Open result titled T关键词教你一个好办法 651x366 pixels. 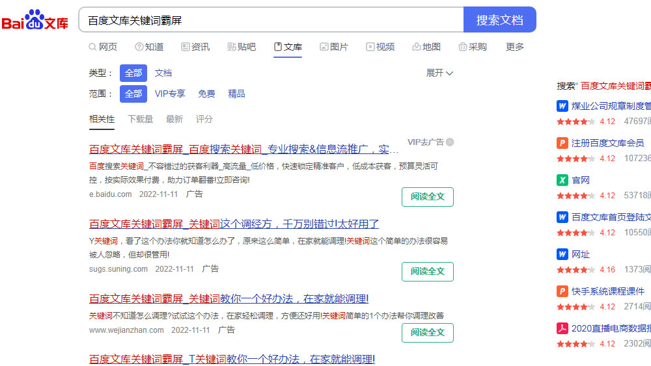232,359
